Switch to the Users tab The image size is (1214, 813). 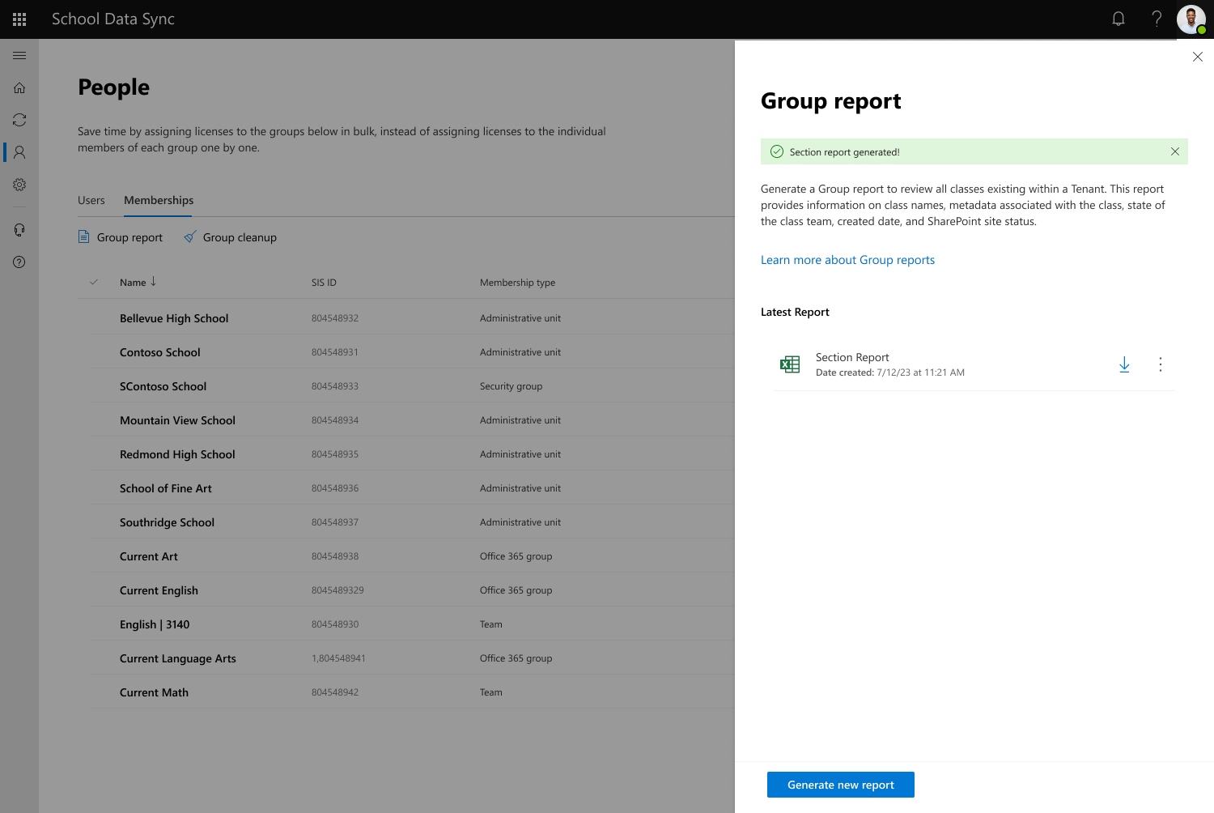coord(91,200)
